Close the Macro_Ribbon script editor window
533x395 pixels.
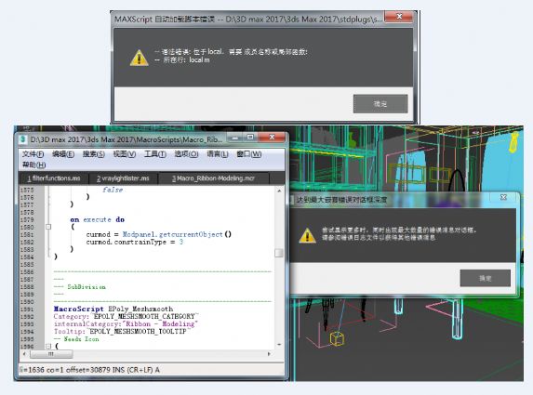pyautogui.click(x=272, y=138)
